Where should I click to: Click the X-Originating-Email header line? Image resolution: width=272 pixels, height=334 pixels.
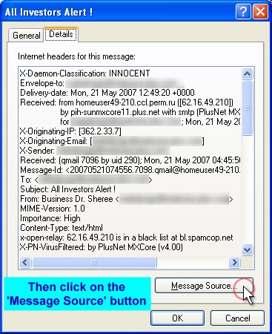click(x=112, y=141)
